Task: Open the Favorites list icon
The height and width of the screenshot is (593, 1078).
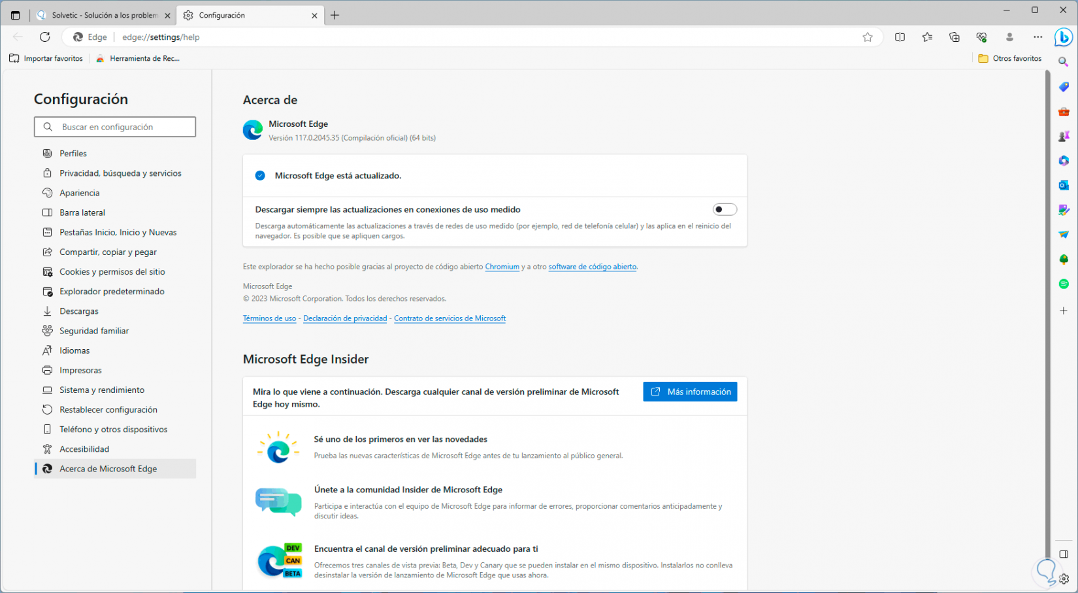Action: [x=927, y=37]
